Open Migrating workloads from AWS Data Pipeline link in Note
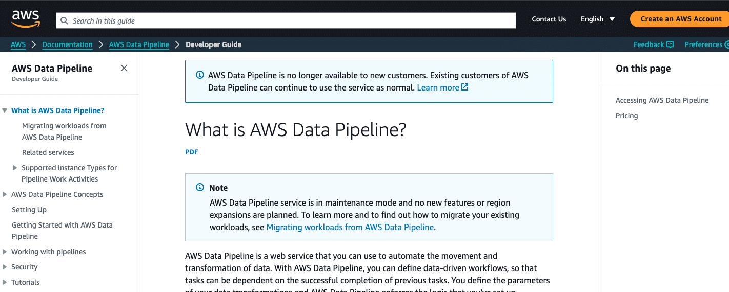 coord(350,227)
